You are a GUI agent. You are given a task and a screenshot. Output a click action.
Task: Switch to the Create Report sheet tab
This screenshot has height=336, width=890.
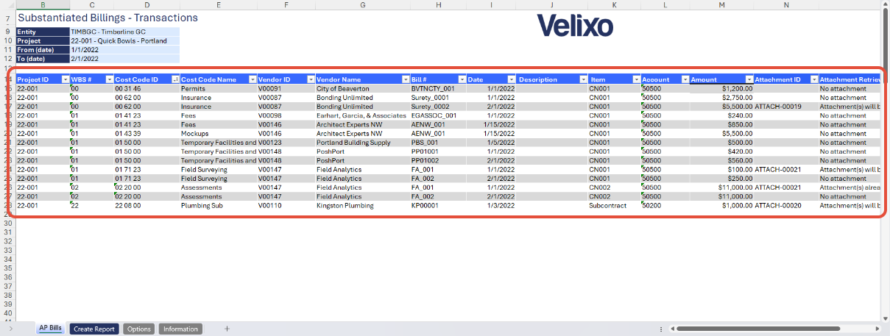94,329
